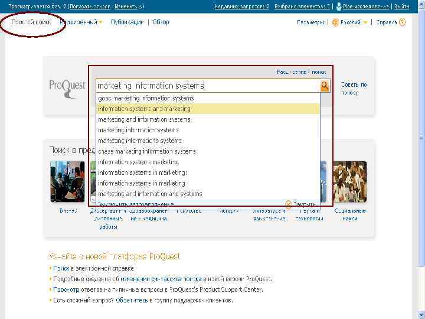This screenshot has height=319, width=425.
Task: Click the My Research person icon
Action: pyautogui.click(x=339, y=6)
